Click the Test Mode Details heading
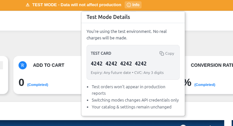The width and height of the screenshot is (233, 126). point(108,17)
